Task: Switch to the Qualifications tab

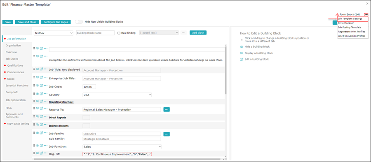Action: click(15, 65)
